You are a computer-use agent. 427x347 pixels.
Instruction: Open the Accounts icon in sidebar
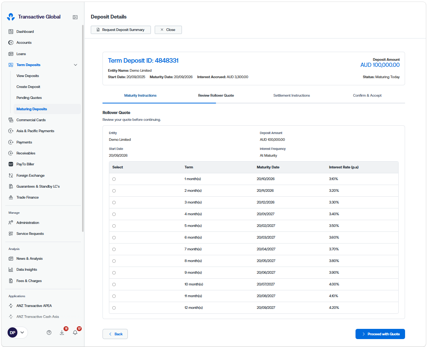click(11, 43)
